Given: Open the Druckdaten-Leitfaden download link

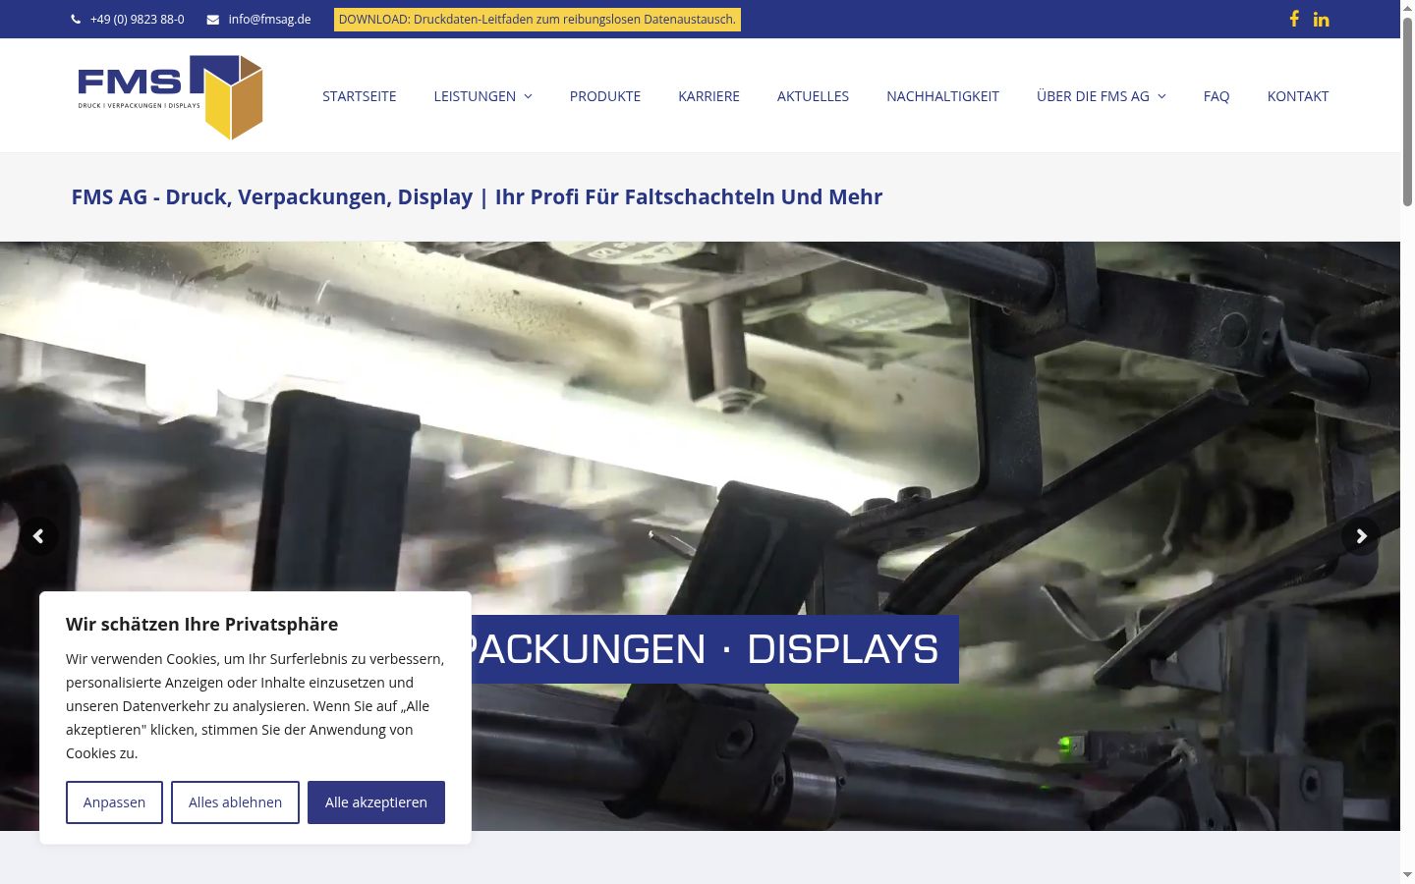Looking at the screenshot, I should [538, 20].
